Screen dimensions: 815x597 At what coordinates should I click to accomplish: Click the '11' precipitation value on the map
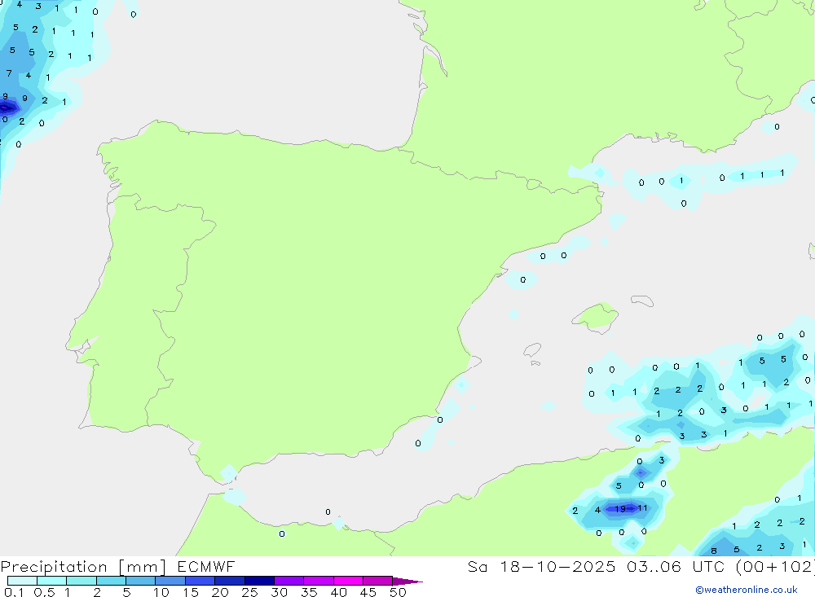click(642, 508)
